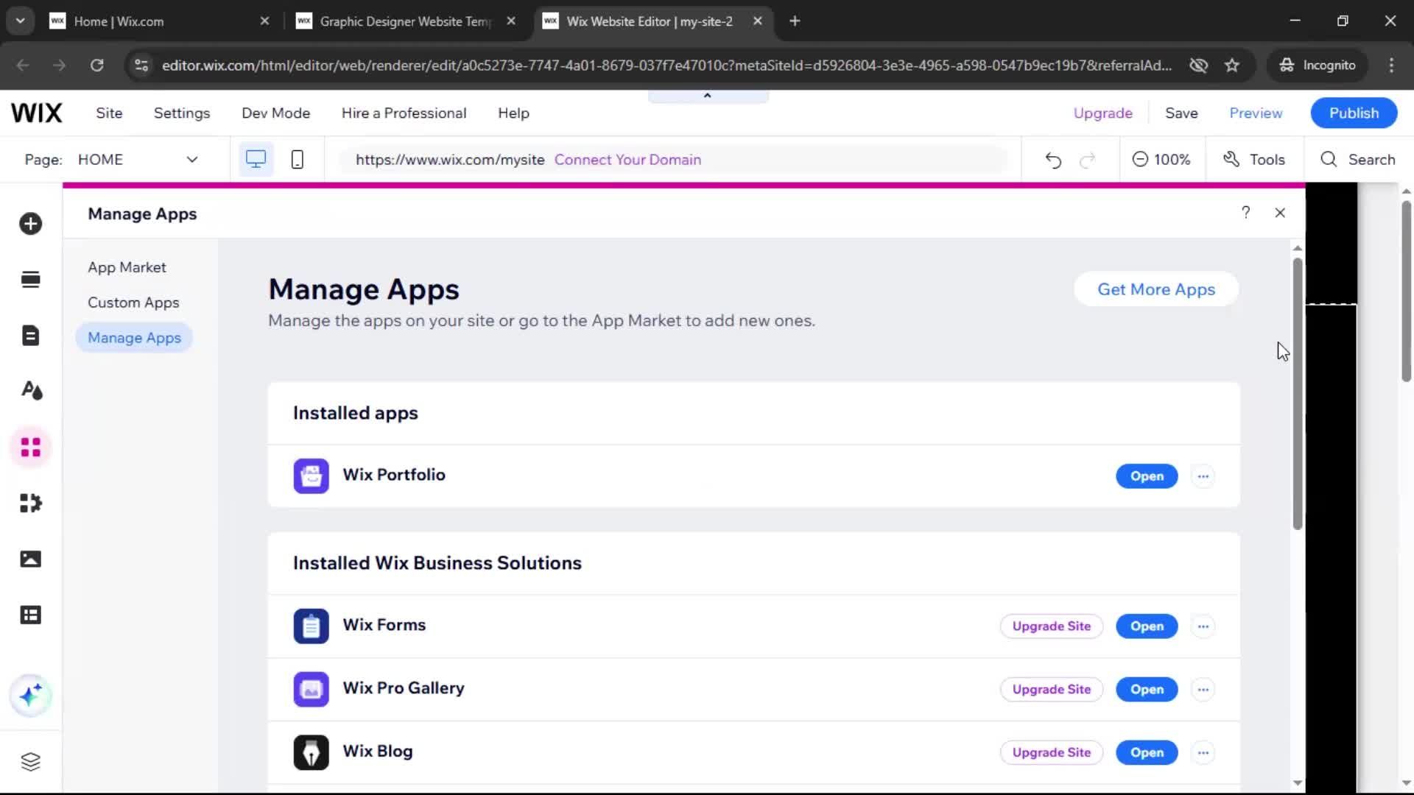The height and width of the screenshot is (795, 1414).
Task: Go to App Market section
Action: 127,267
